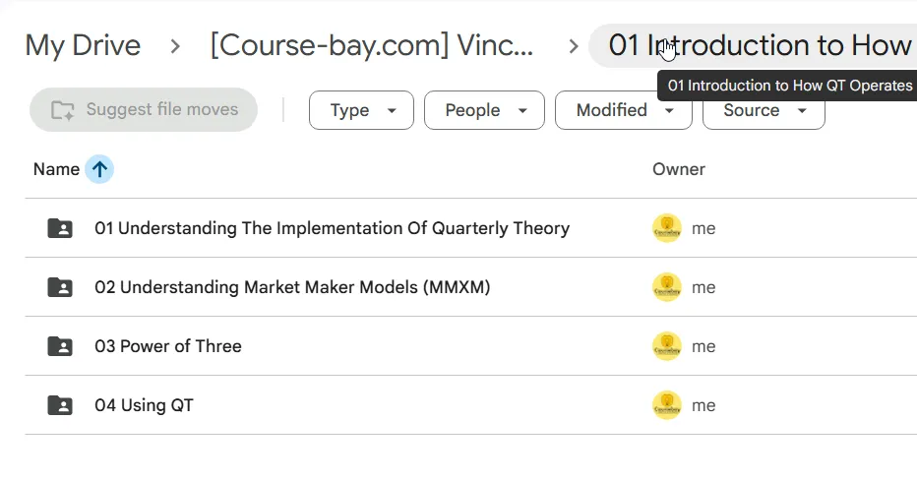
Task: Open the Source filter dropdown
Action: pos(764,110)
